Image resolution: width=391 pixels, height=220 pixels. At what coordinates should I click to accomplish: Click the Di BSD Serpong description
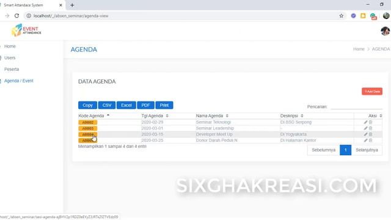[x=296, y=122]
